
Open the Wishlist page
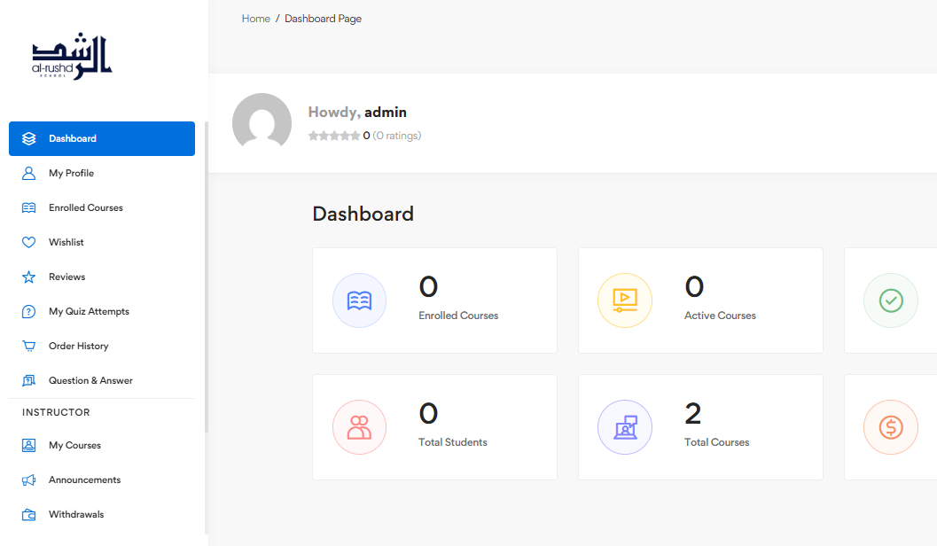102,243
